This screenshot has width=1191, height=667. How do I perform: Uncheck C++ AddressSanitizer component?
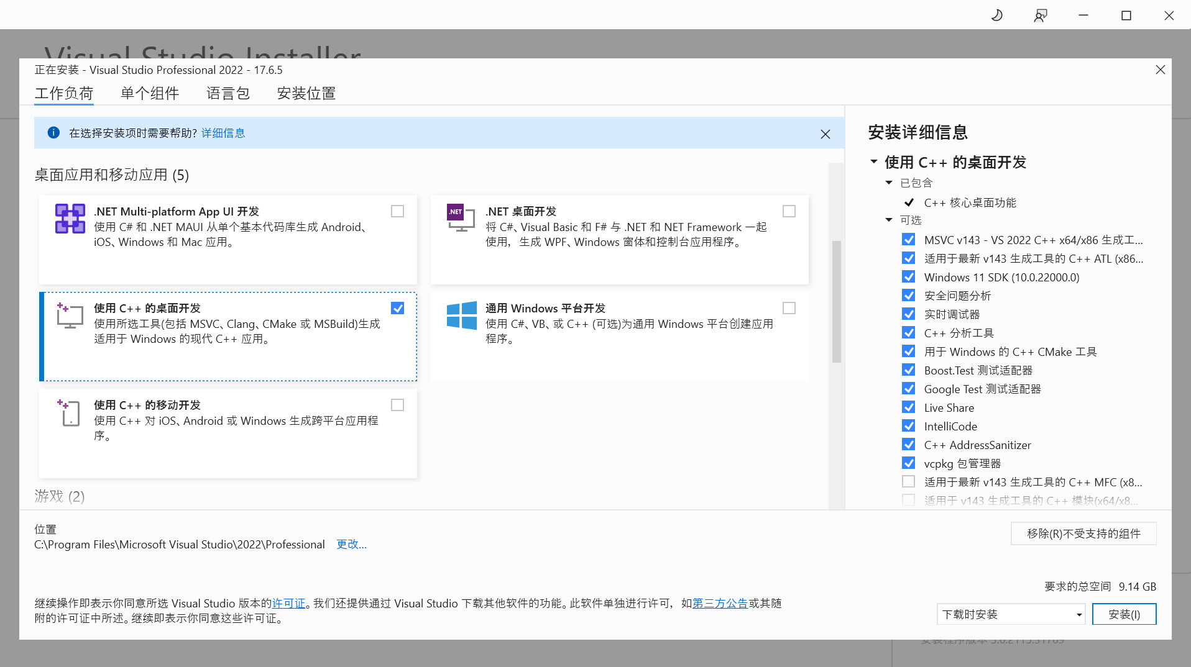point(908,444)
